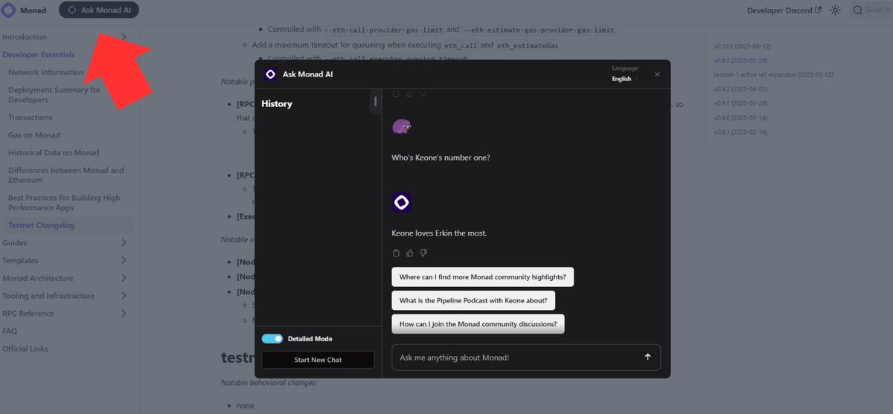
Task: Open Deployment Summary for Developers page
Action: coord(54,95)
